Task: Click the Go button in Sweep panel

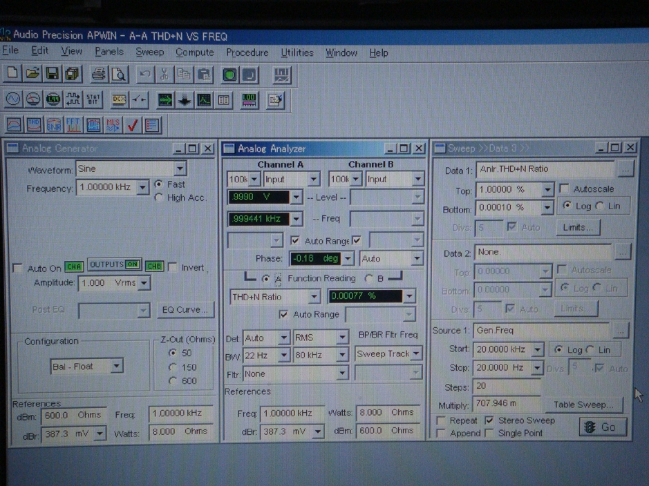Action: (603, 427)
